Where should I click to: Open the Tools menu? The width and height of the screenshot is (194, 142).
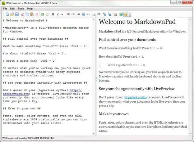[21, 9]
